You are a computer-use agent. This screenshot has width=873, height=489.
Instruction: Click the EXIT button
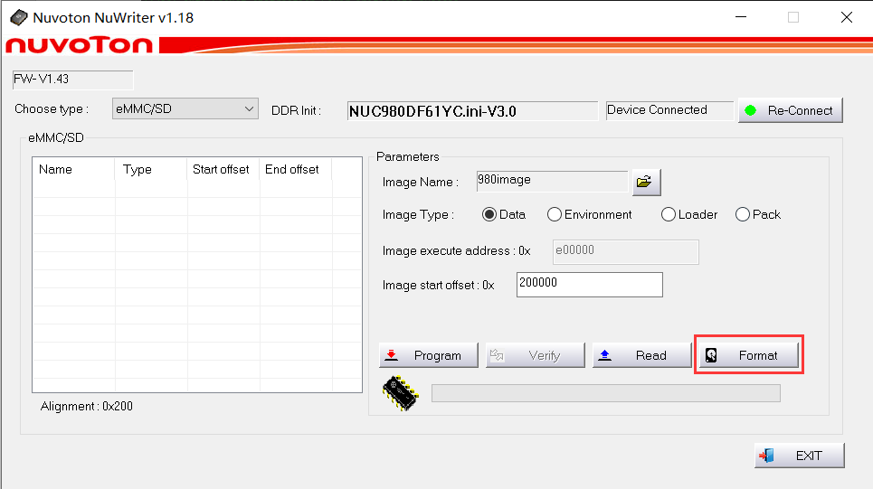point(799,456)
